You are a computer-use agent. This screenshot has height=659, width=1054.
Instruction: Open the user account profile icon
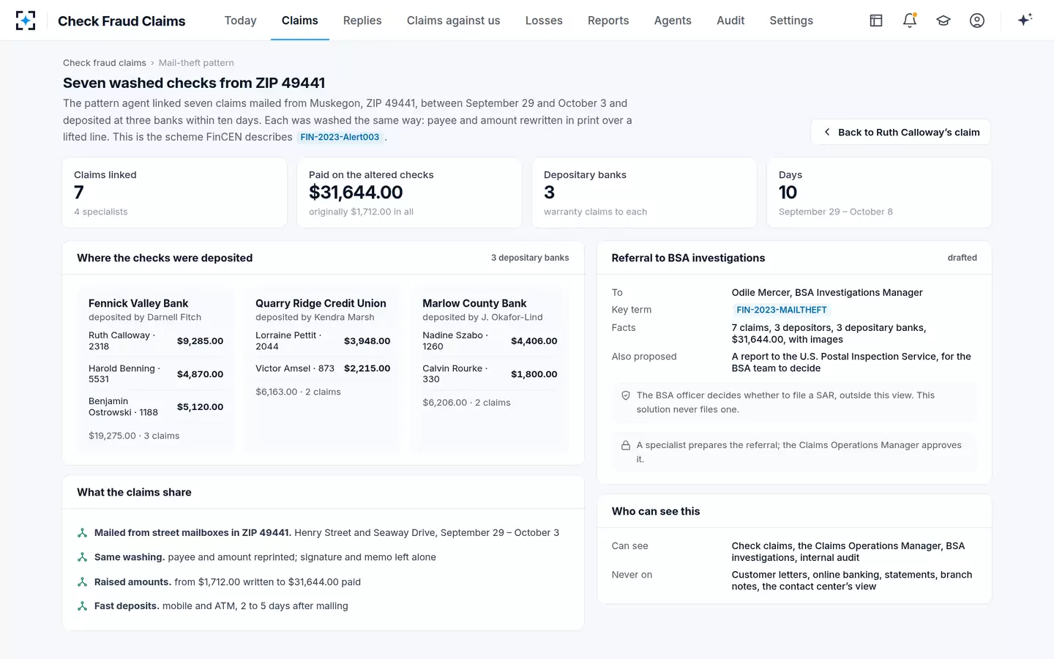click(977, 21)
